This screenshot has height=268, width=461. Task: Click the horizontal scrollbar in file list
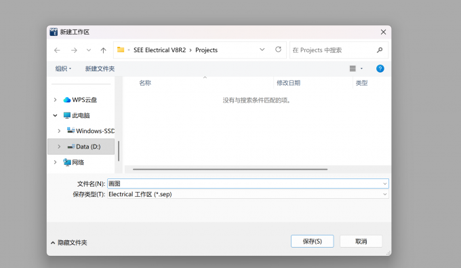tap(230, 169)
